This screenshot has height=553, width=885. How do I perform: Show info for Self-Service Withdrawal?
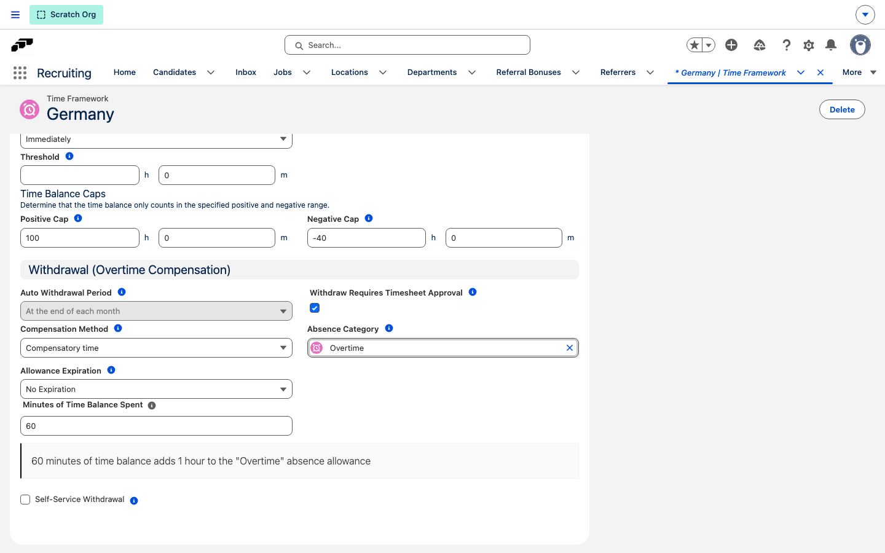(134, 501)
